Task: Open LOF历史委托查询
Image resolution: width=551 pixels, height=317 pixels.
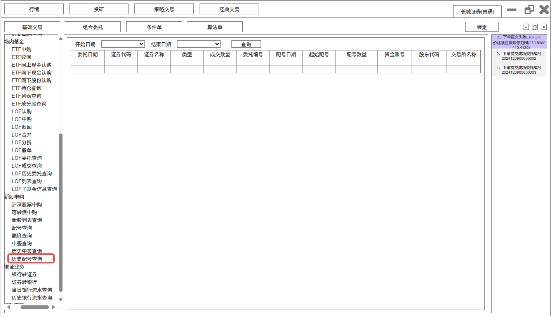Action: pos(32,173)
